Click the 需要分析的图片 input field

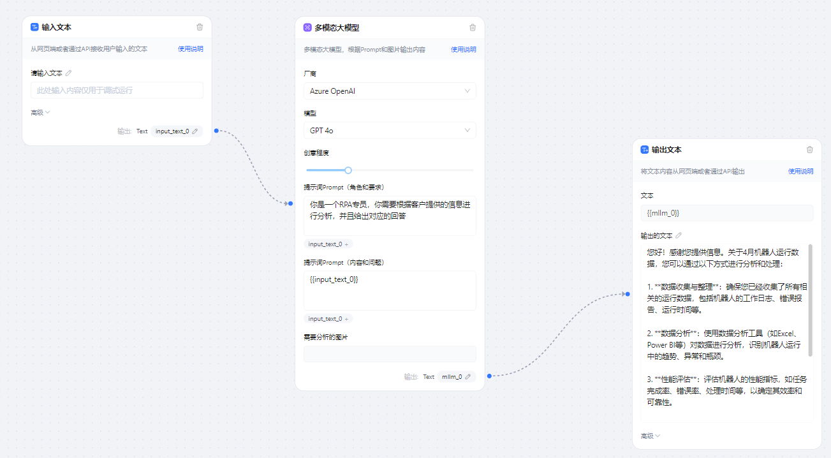[390, 354]
